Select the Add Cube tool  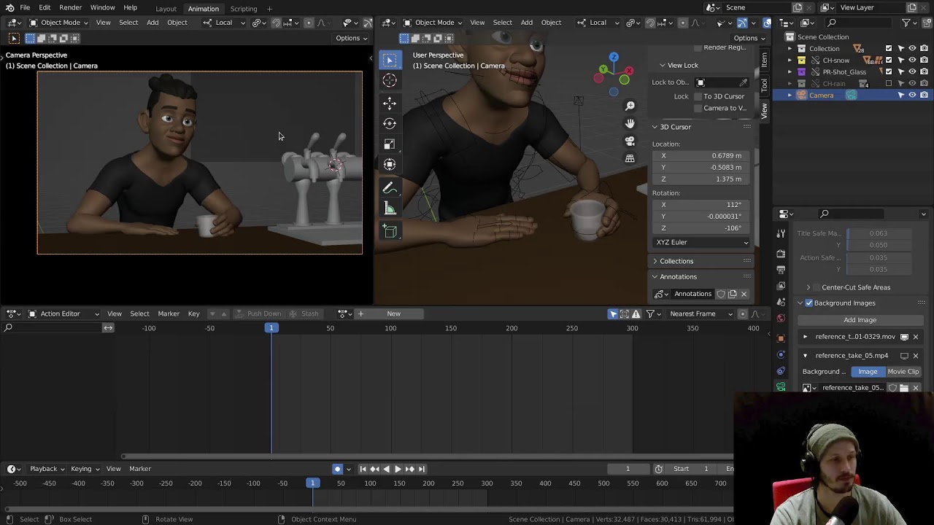coord(390,231)
